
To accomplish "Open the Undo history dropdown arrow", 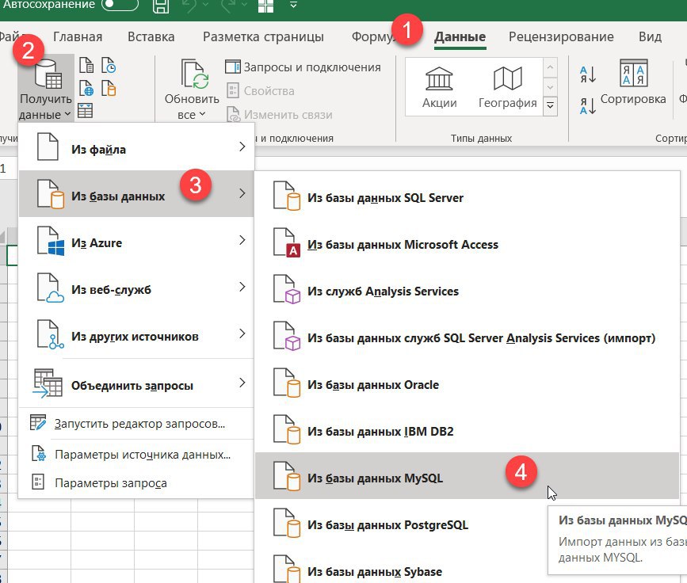I will pos(206,5).
